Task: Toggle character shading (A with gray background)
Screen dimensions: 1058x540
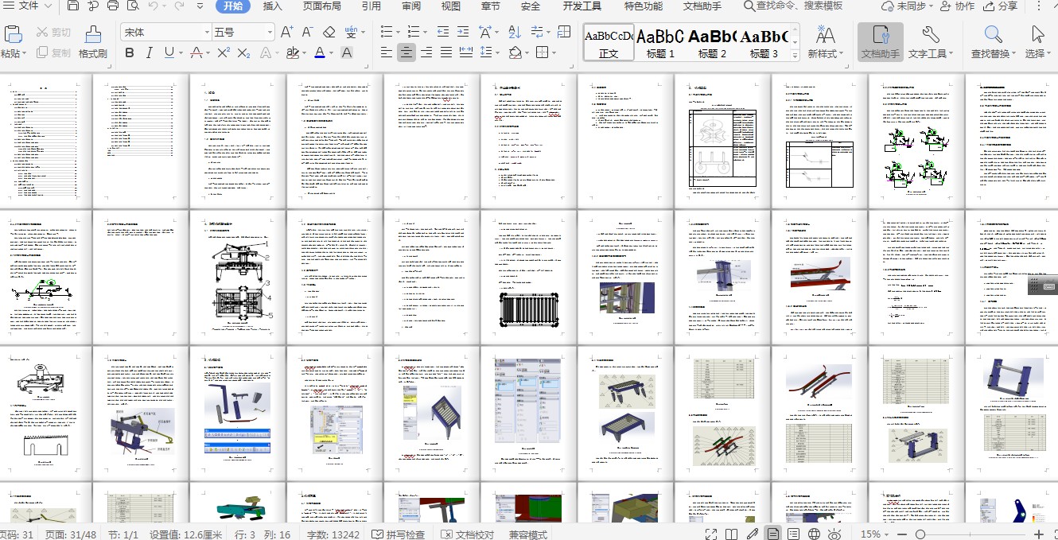Action: point(347,53)
